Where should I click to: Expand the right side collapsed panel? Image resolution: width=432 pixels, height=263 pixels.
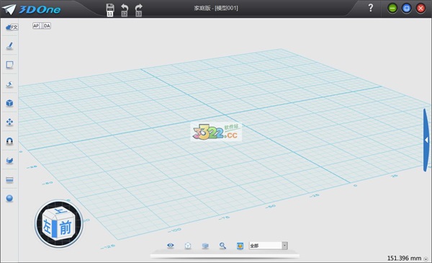tap(426, 140)
